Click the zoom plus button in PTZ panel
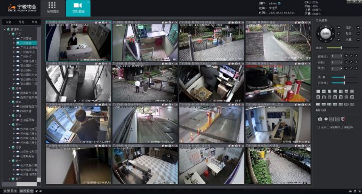The image size is (362, 194). coord(339,28)
